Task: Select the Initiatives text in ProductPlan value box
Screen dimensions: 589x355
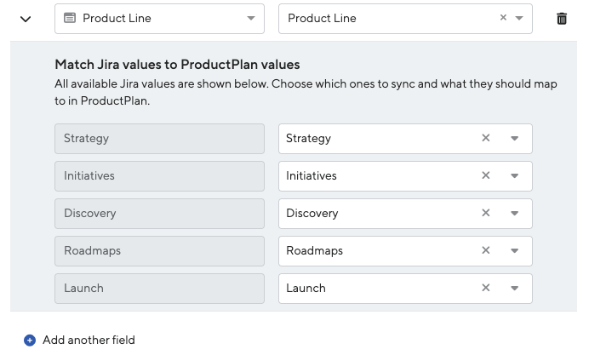Action: (x=312, y=176)
